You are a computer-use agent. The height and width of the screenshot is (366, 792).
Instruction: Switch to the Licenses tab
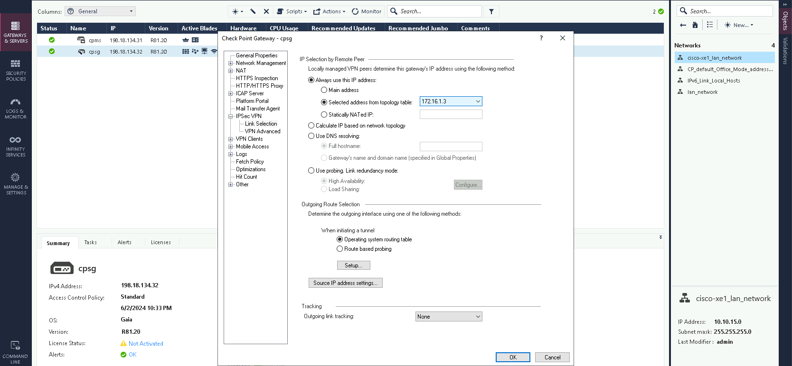tap(160, 242)
